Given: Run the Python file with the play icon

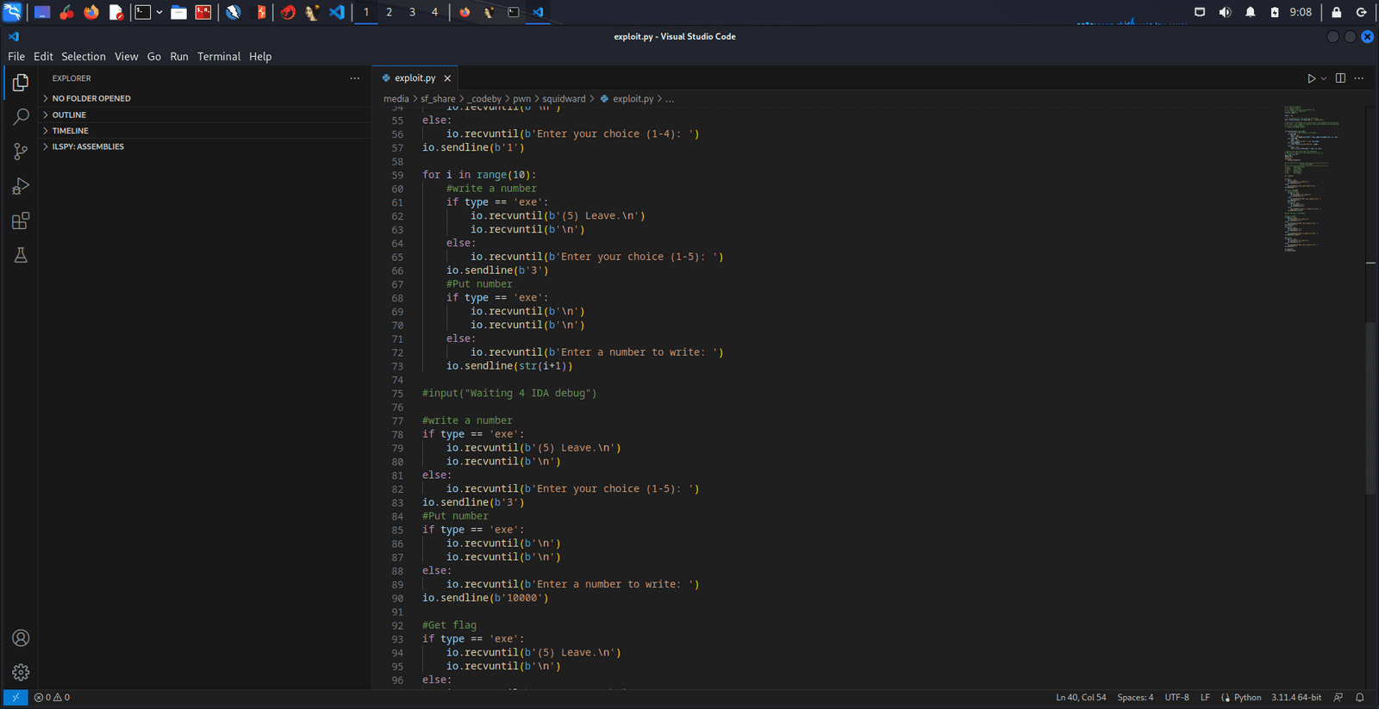Looking at the screenshot, I should [x=1312, y=78].
